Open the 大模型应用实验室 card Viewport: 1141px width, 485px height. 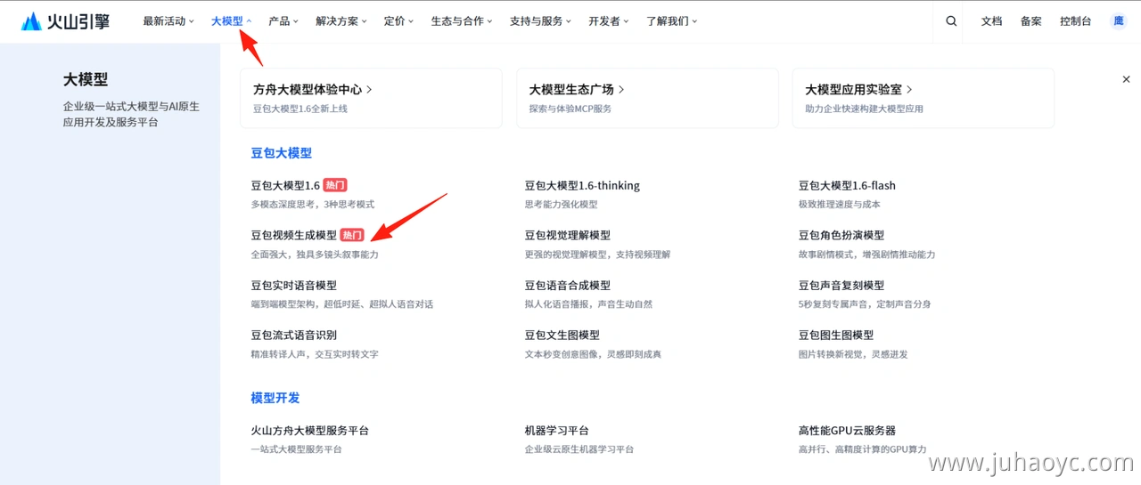click(x=923, y=98)
